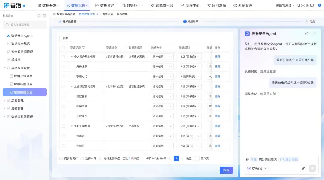Collapse the sidebar with the panel toggle icon

(x=44, y=16)
